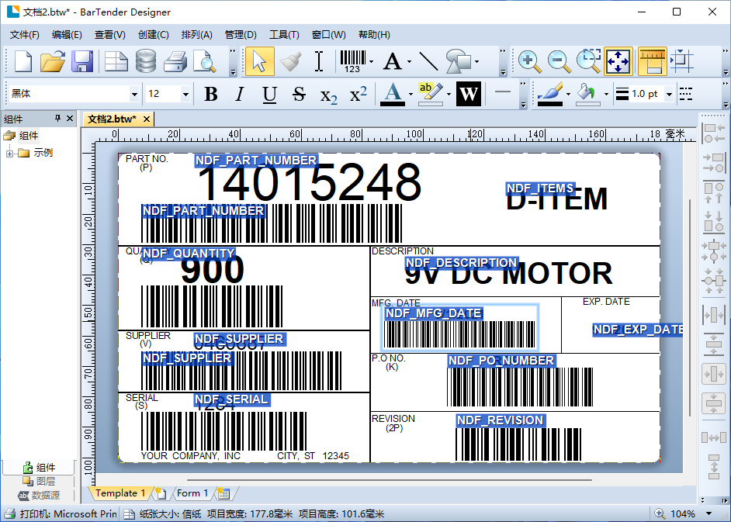Image resolution: width=731 pixels, height=522 pixels.
Task: Choose the barcode creation tool
Action: pyautogui.click(x=352, y=61)
